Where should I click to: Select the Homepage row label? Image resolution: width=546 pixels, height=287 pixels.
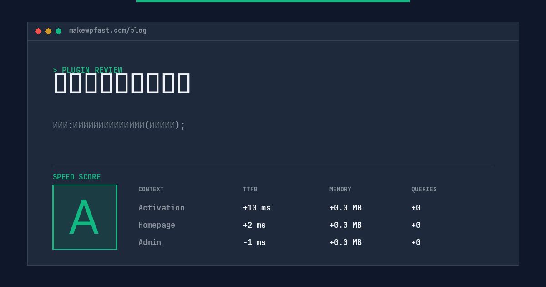(157, 225)
